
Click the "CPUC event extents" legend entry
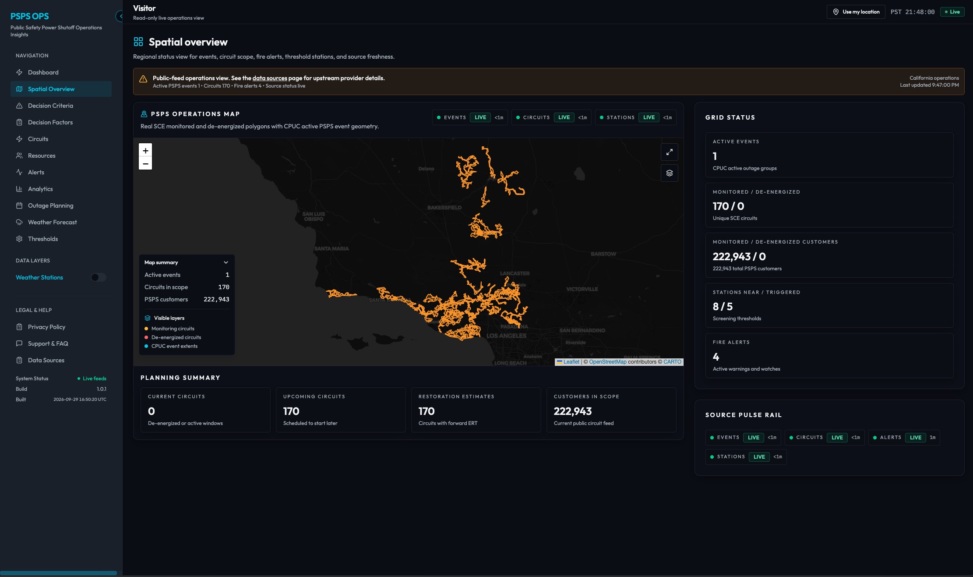171,346
